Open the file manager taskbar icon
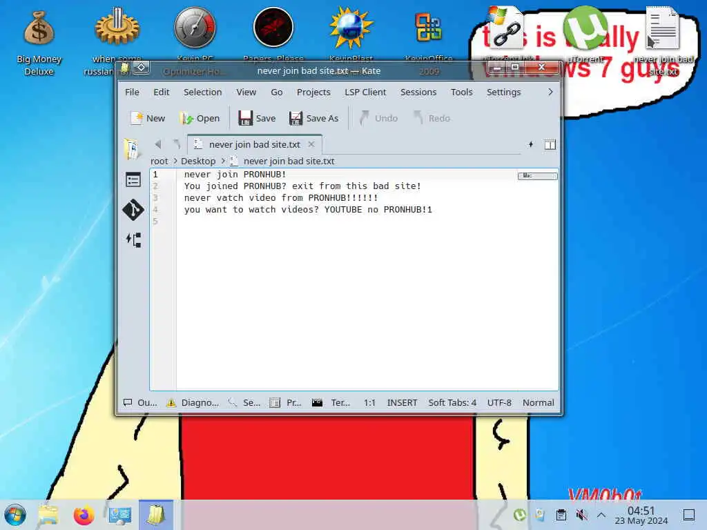The image size is (707, 530). [x=48, y=515]
